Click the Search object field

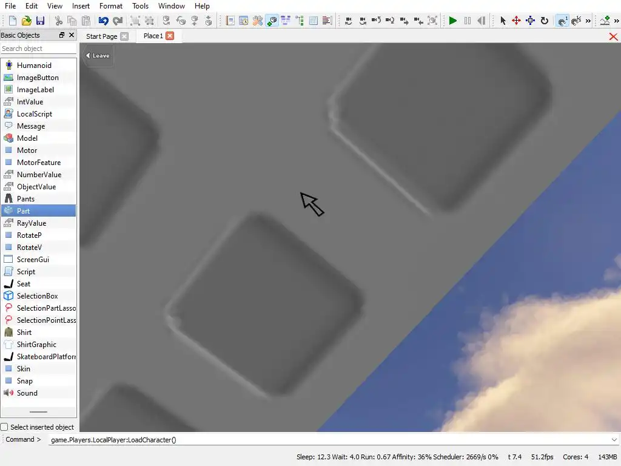[x=38, y=49]
